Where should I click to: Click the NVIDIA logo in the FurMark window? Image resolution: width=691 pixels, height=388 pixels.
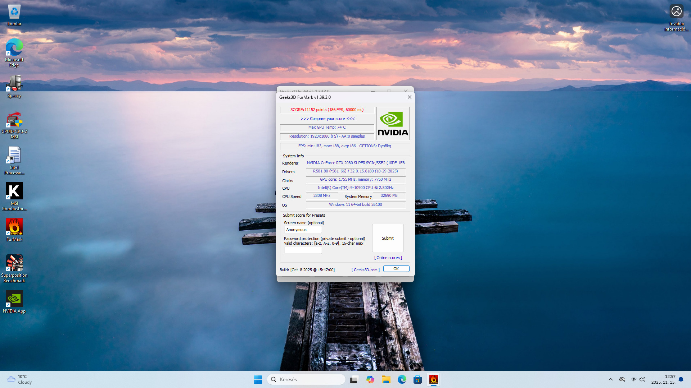[x=392, y=123]
